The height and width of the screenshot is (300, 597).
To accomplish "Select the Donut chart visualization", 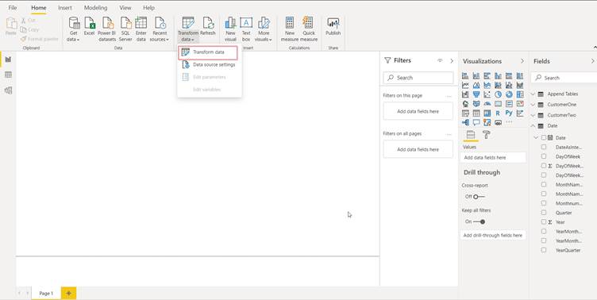I will (x=509, y=94).
